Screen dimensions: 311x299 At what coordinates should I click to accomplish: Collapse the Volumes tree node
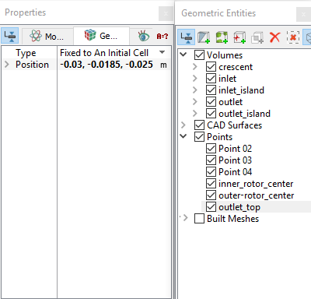point(183,55)
